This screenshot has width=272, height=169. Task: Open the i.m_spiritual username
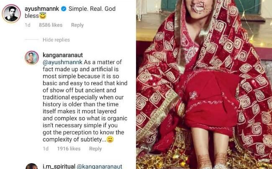[x=58, y=166]
